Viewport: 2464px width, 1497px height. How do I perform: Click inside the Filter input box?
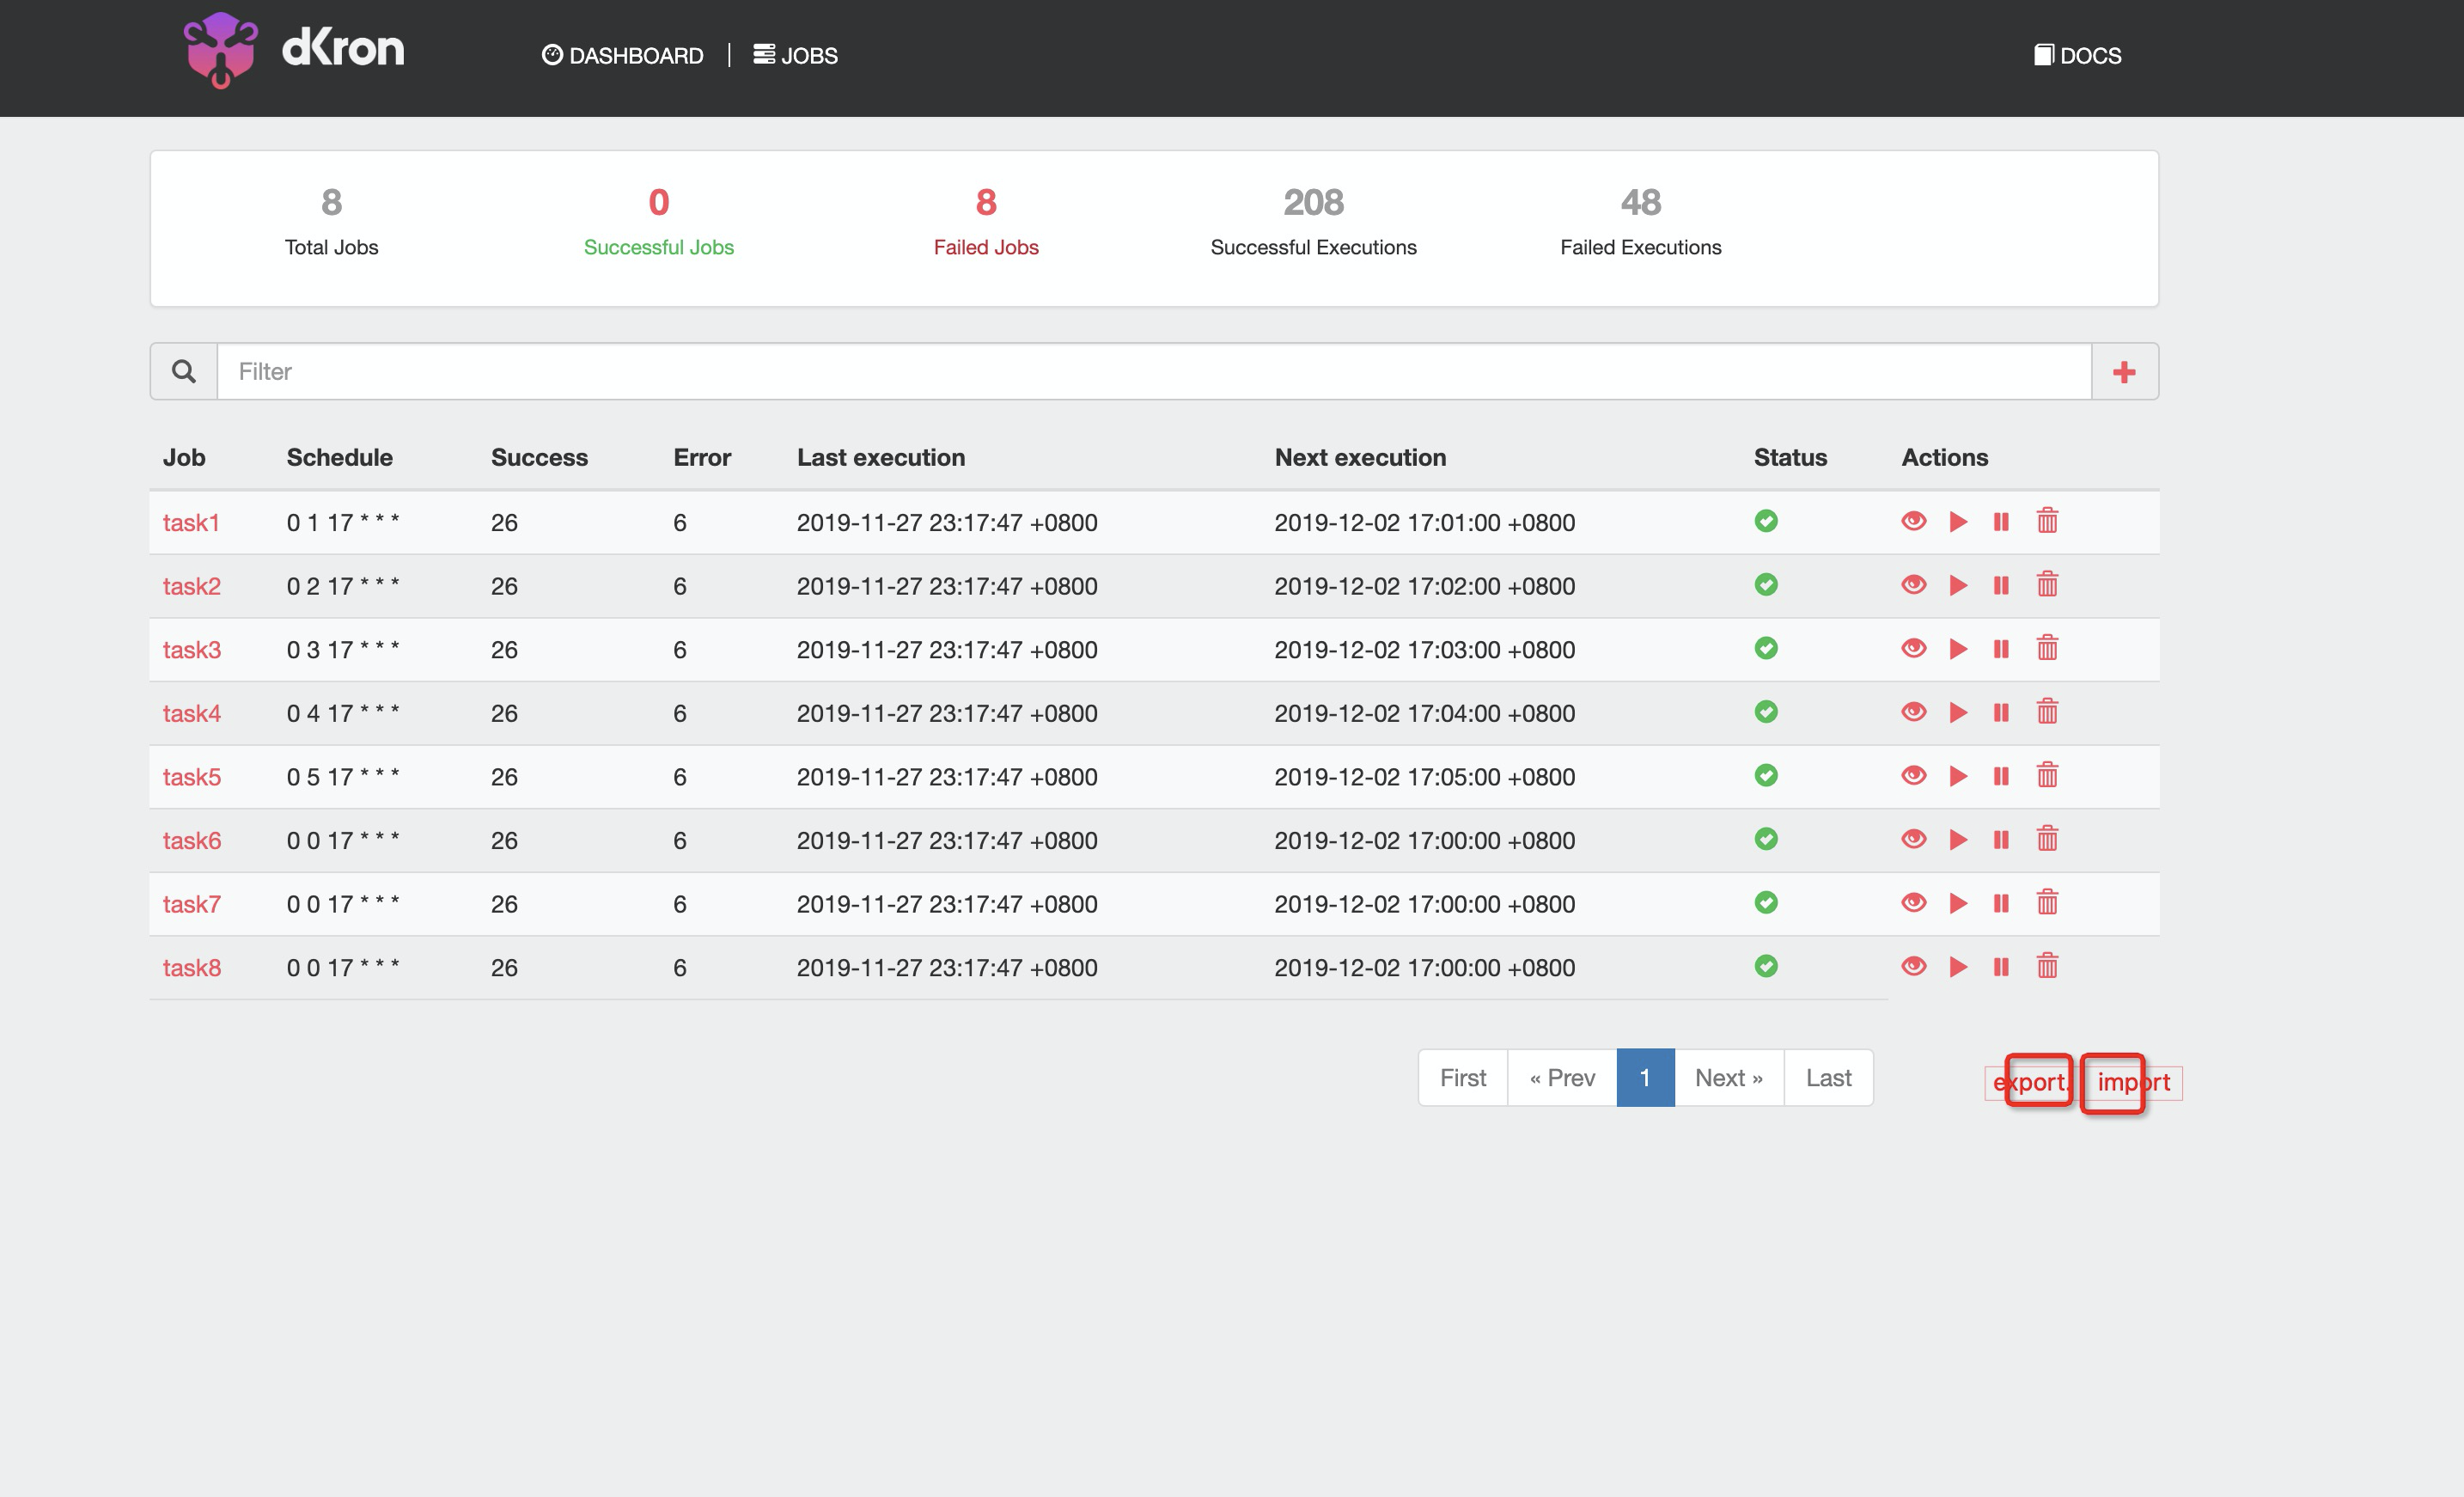click(x=700, y=371)
